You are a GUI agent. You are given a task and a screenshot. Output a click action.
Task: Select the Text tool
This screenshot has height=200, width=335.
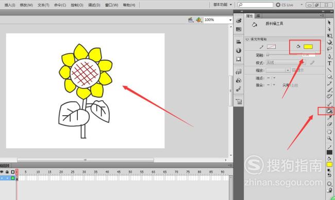329,63
